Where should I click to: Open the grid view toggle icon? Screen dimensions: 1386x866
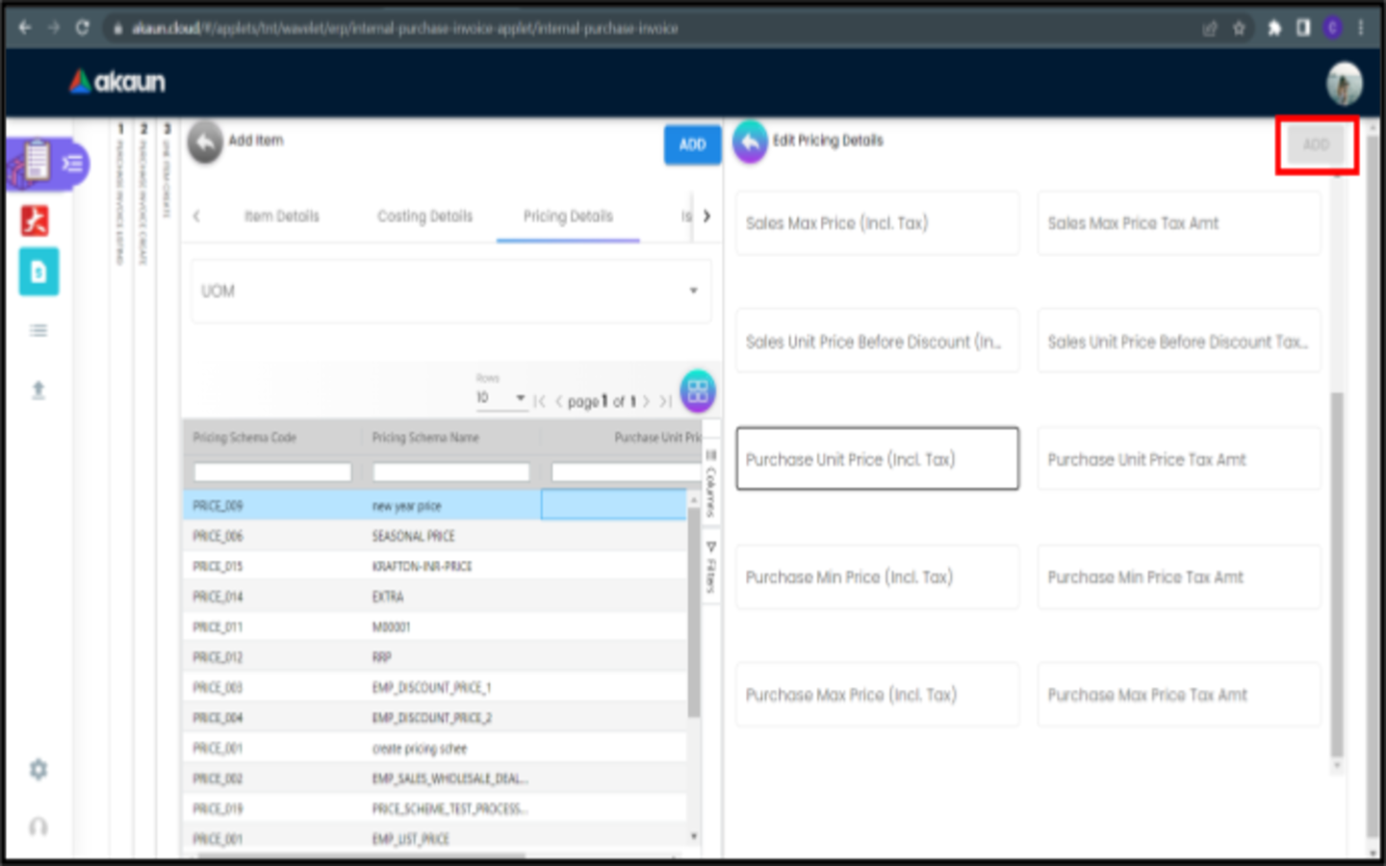pos(698,392)
